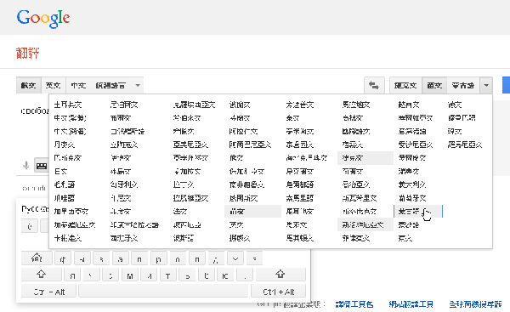Choose 丹麥文 in the language list
The width and height of the screenshot is (510, 312).
(x=65, y=145)
